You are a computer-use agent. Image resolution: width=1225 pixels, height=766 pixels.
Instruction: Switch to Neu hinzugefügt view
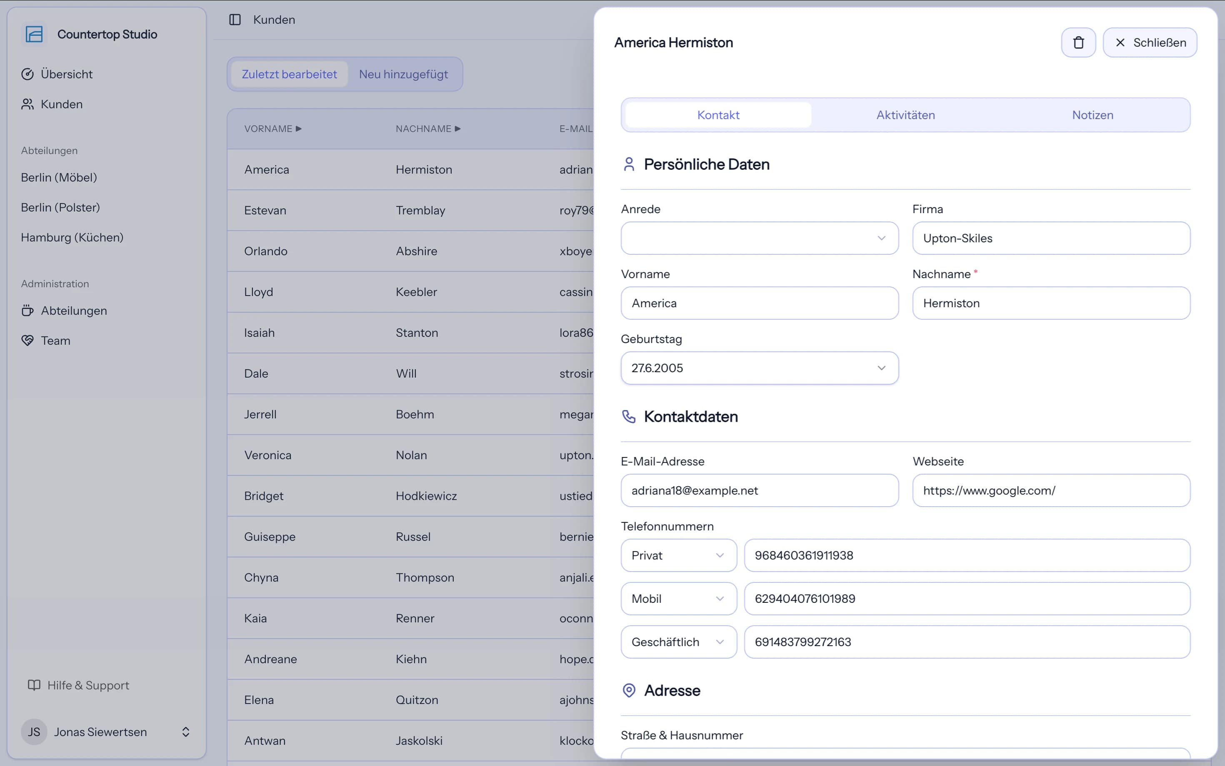[x=403, y=74]
